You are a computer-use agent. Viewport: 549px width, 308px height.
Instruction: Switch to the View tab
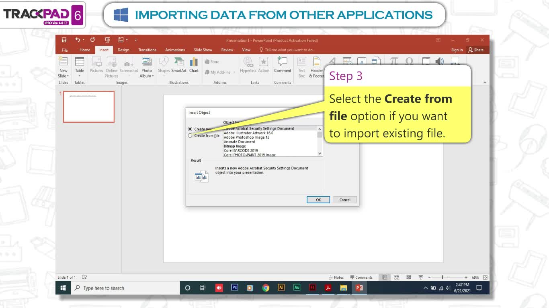[246, 50]
